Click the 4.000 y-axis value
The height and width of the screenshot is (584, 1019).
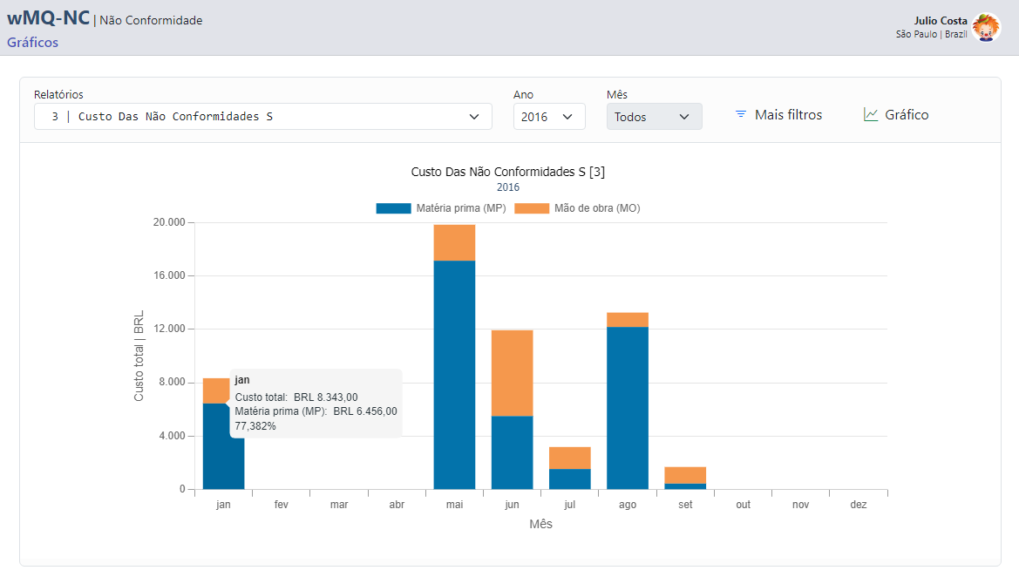click(172, 435)
